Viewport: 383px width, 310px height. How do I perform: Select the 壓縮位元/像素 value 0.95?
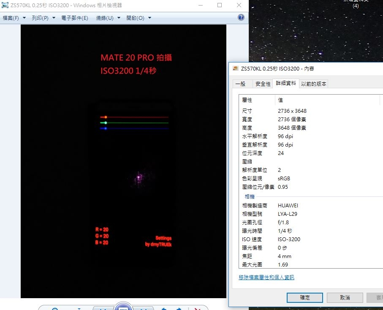(283, 187)
